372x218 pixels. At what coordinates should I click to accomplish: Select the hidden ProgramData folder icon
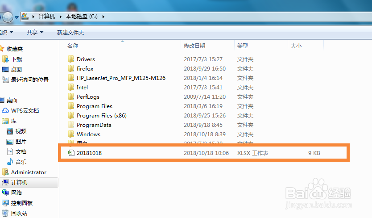pyautogui.click(x=71, y=125)
